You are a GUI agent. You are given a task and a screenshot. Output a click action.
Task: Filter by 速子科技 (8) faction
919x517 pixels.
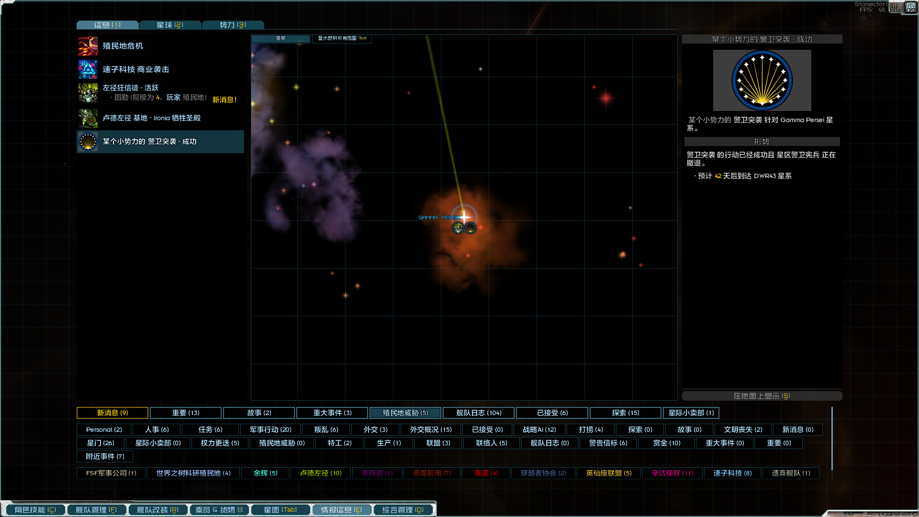pos(732,473)
